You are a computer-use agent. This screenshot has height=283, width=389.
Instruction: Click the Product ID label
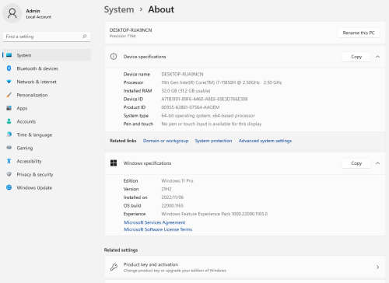point(135,107)
